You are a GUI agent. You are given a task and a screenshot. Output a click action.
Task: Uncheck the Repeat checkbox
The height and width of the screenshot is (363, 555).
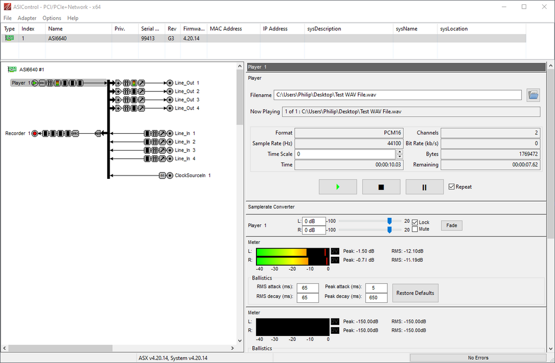(451, 187)
